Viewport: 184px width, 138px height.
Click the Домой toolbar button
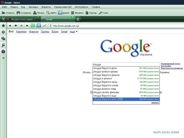(x=64, y=13)
